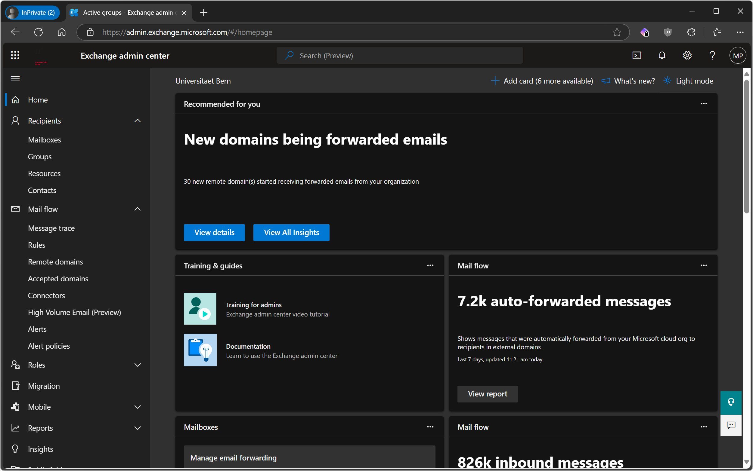Image resolution: width=753 pixels, height=471 pixels.
Task: Open more options on Mailboxes card
Action: [x=430, y=427]
